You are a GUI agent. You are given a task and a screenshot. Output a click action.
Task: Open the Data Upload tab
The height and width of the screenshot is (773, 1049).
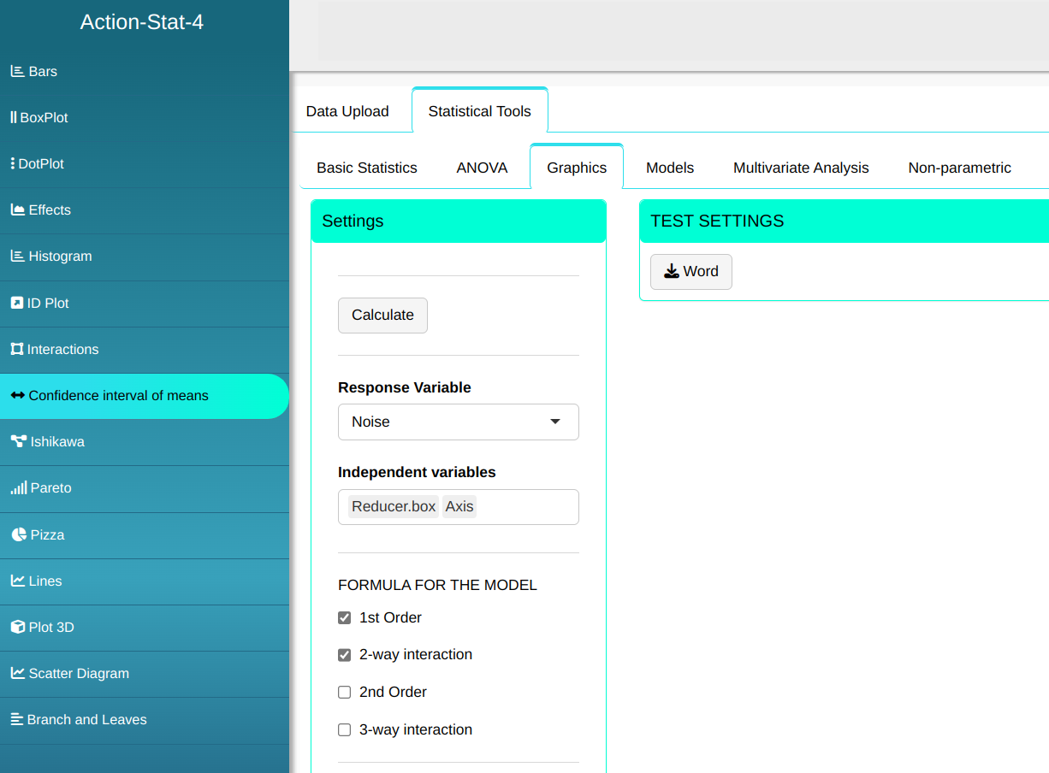347,112
